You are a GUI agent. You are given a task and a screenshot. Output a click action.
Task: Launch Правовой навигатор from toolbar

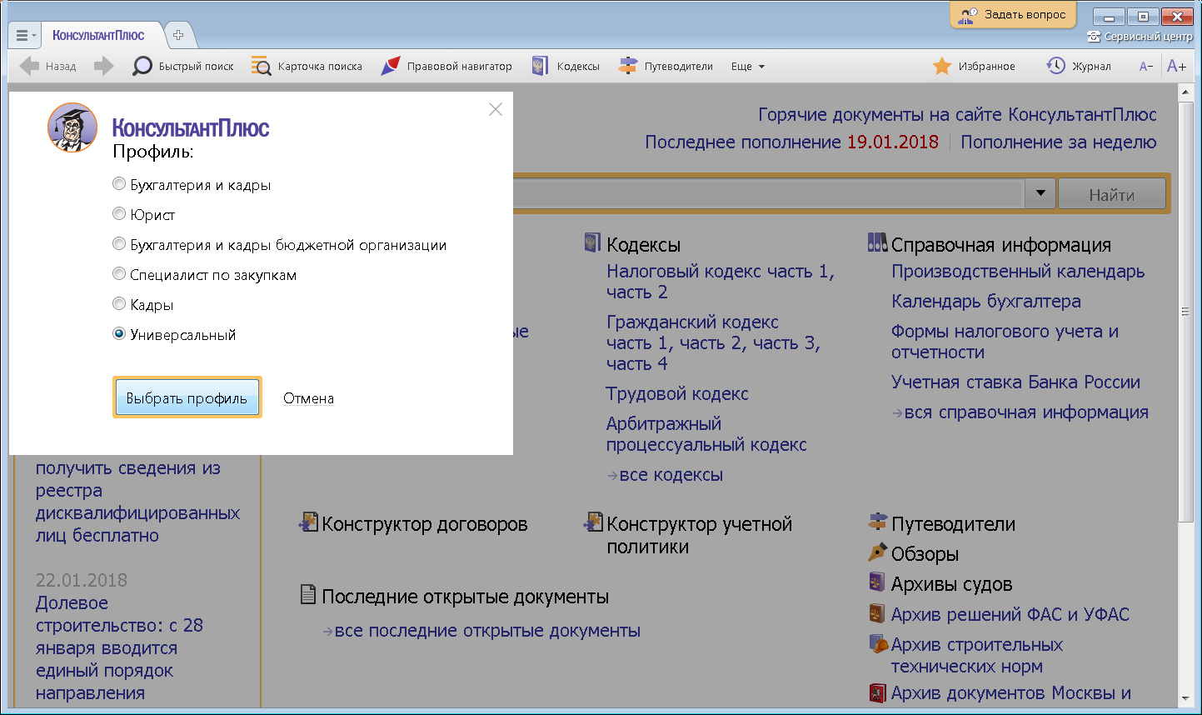pos(446,66)
